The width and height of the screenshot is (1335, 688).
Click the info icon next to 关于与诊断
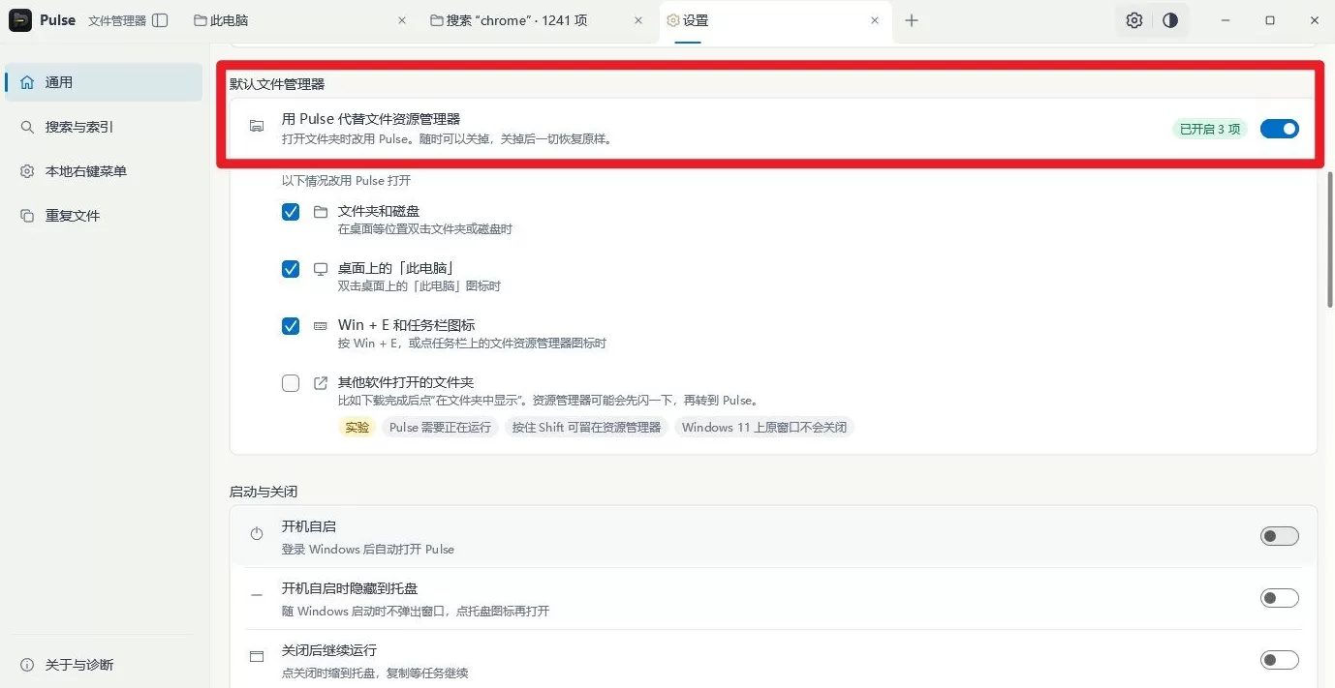click(x=27, y=665)
